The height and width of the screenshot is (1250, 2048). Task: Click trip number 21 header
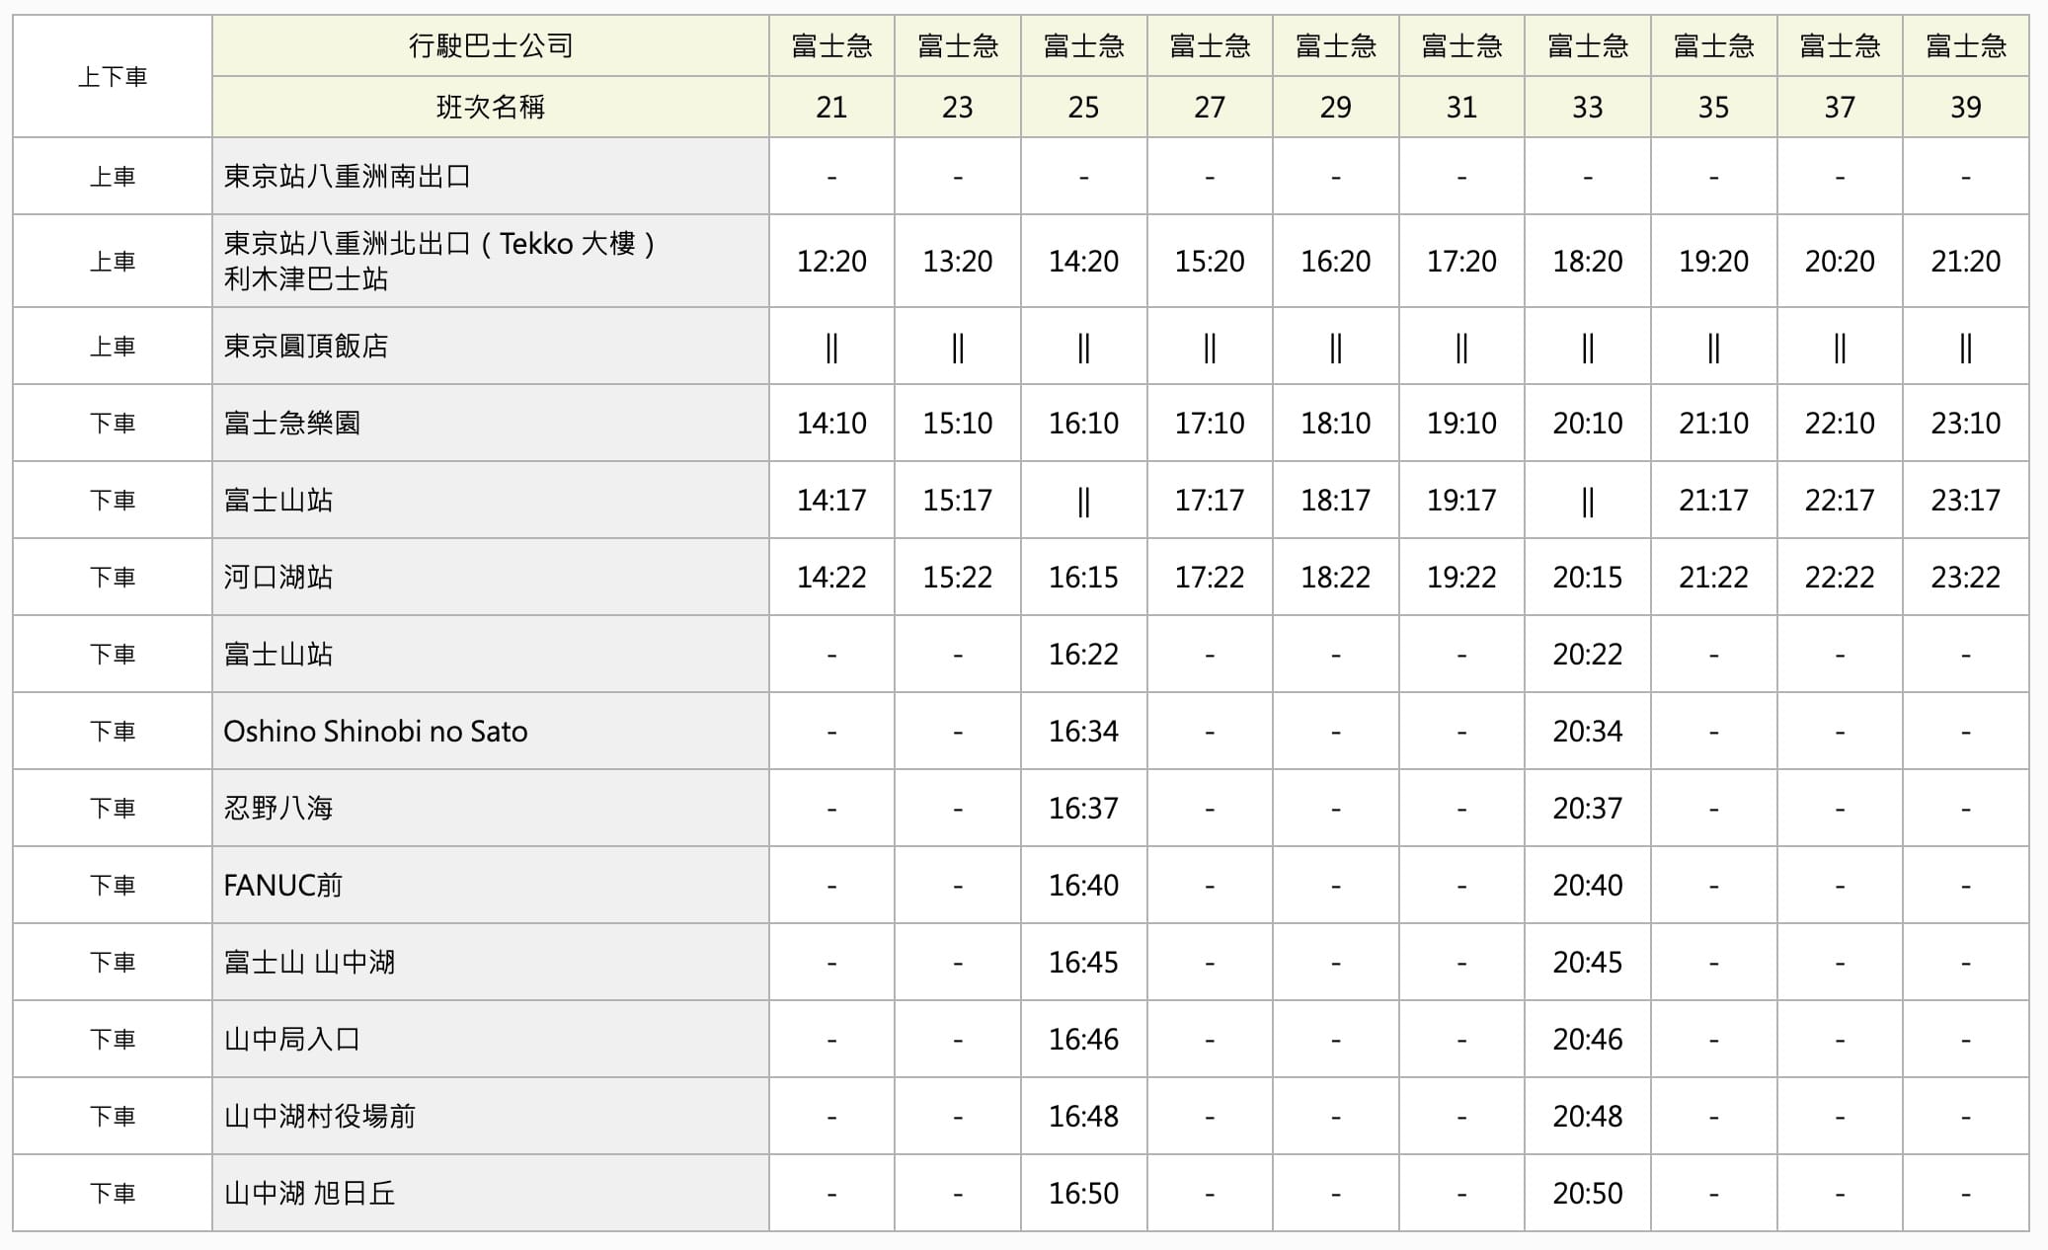pyautogui.click(x=831, y=107)
